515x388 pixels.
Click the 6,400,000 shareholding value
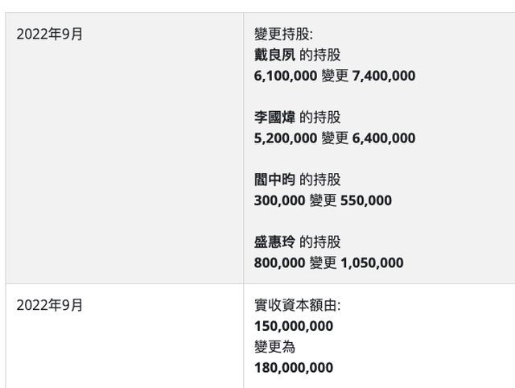[384, 138]
